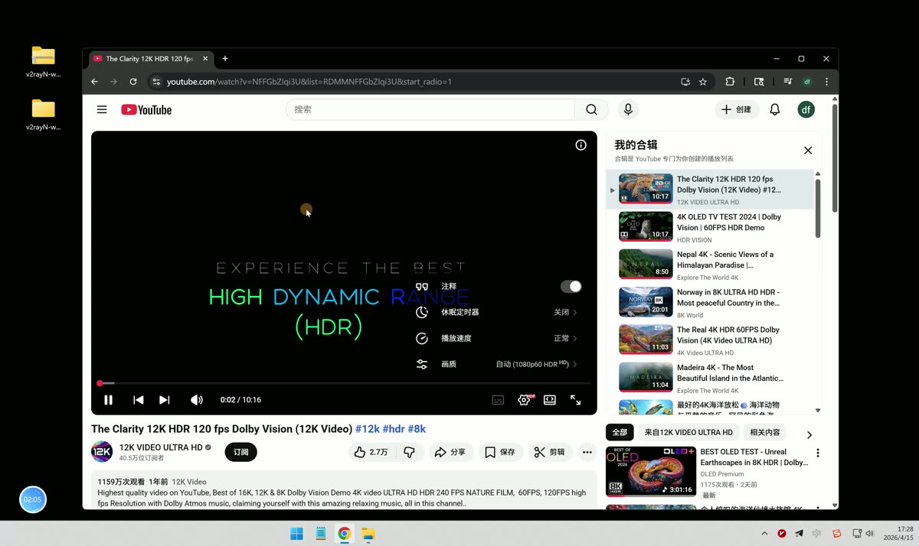The image size is (919, 546).
Task: Toggle subtitles captions button
Action: 498,400
